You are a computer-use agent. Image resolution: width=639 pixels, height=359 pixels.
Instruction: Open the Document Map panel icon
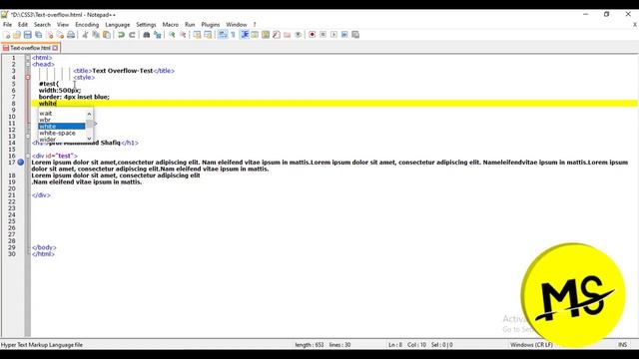tap(266, 35)
